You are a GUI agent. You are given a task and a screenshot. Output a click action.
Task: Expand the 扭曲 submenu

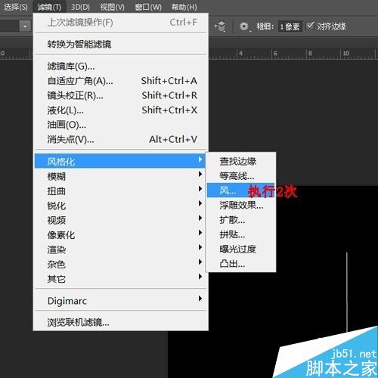tap(121, 191)
